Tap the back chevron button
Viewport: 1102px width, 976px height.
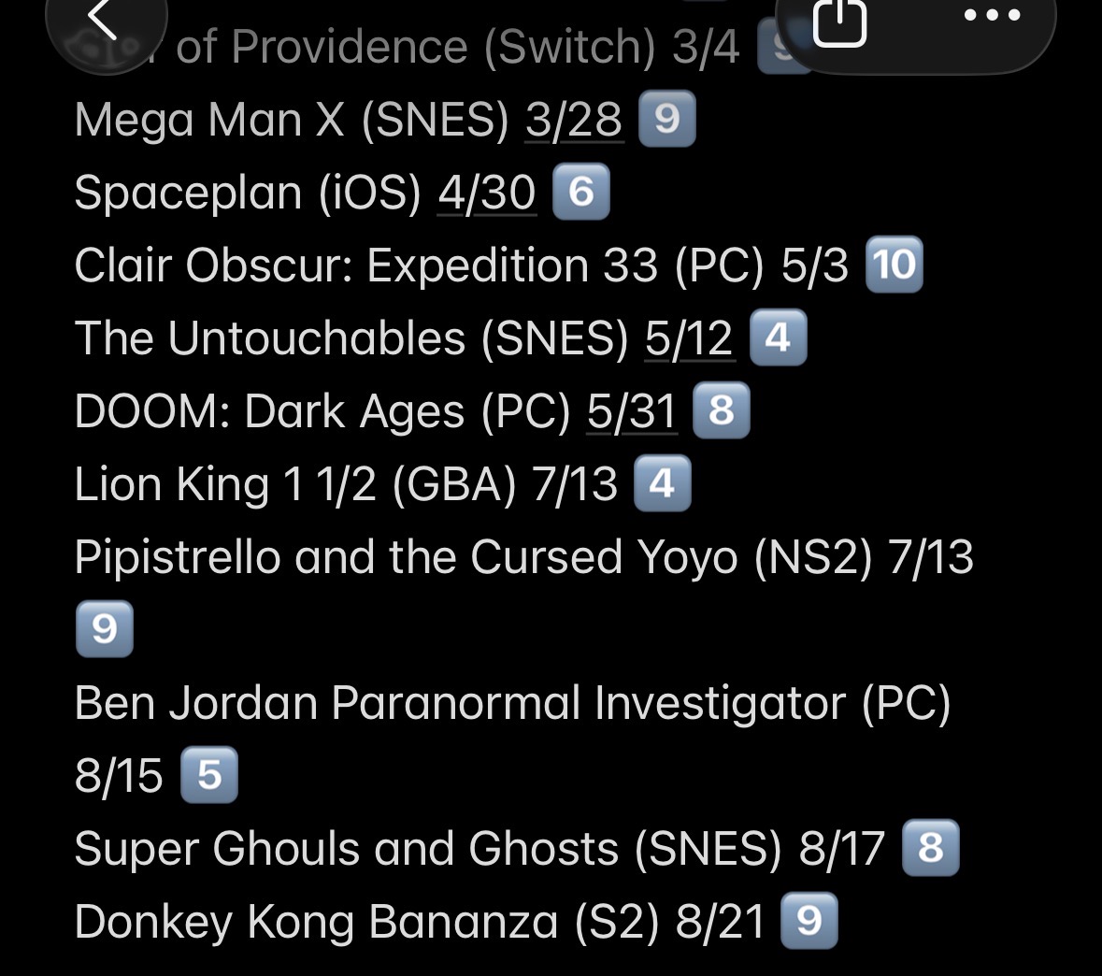(x=106, y=24)
